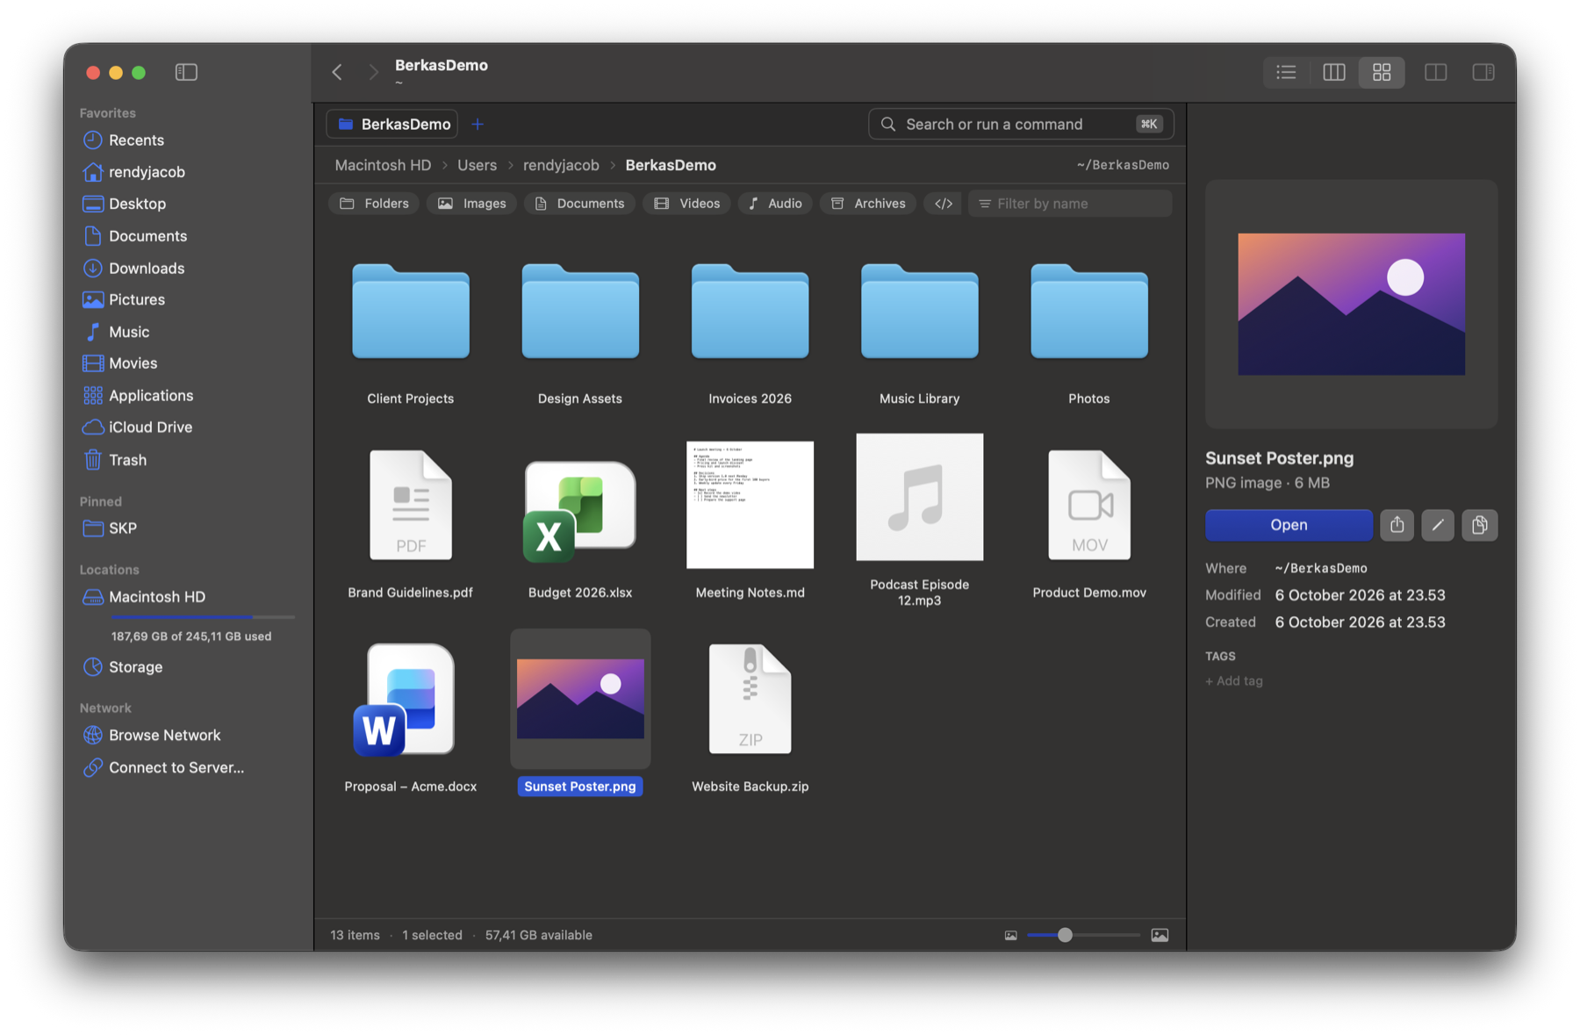The height and width of the screenshot is (1035, 1580).
Task: Select the Client Projects folder icon
Action: point(411,312)
